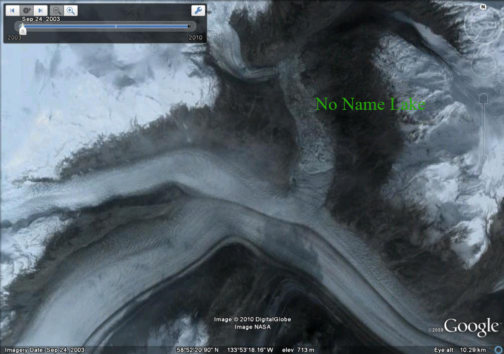This screenshot has width=504, height=354.
Task: Jump to 2010 end of timeline
Action: (189, 26)
